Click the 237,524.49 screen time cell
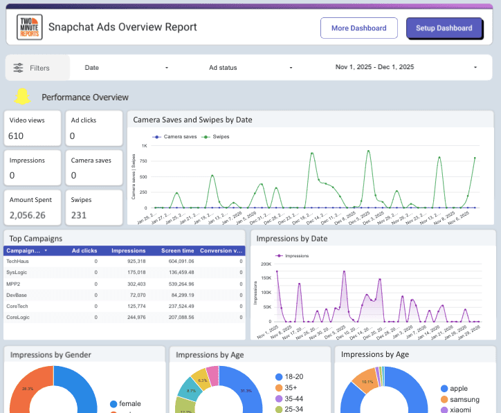 pyautogui.click(x=181, y=306)
